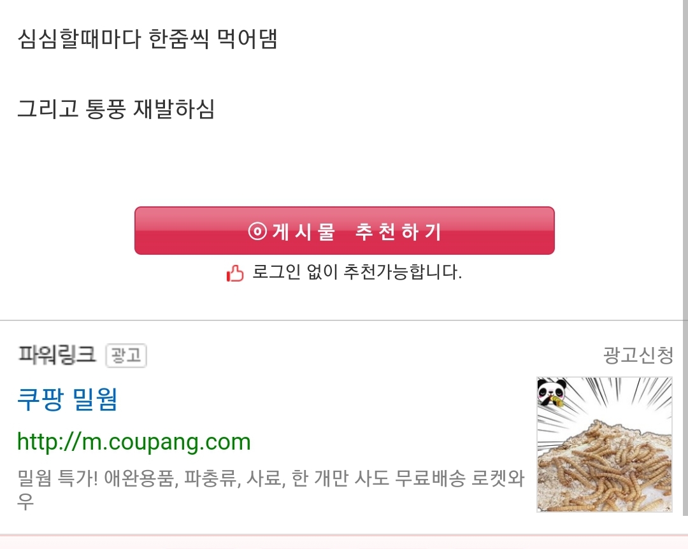The image size is (688, 549).
Task: Click the word 추천하기 on the red button
Action: tap(398, 232)
